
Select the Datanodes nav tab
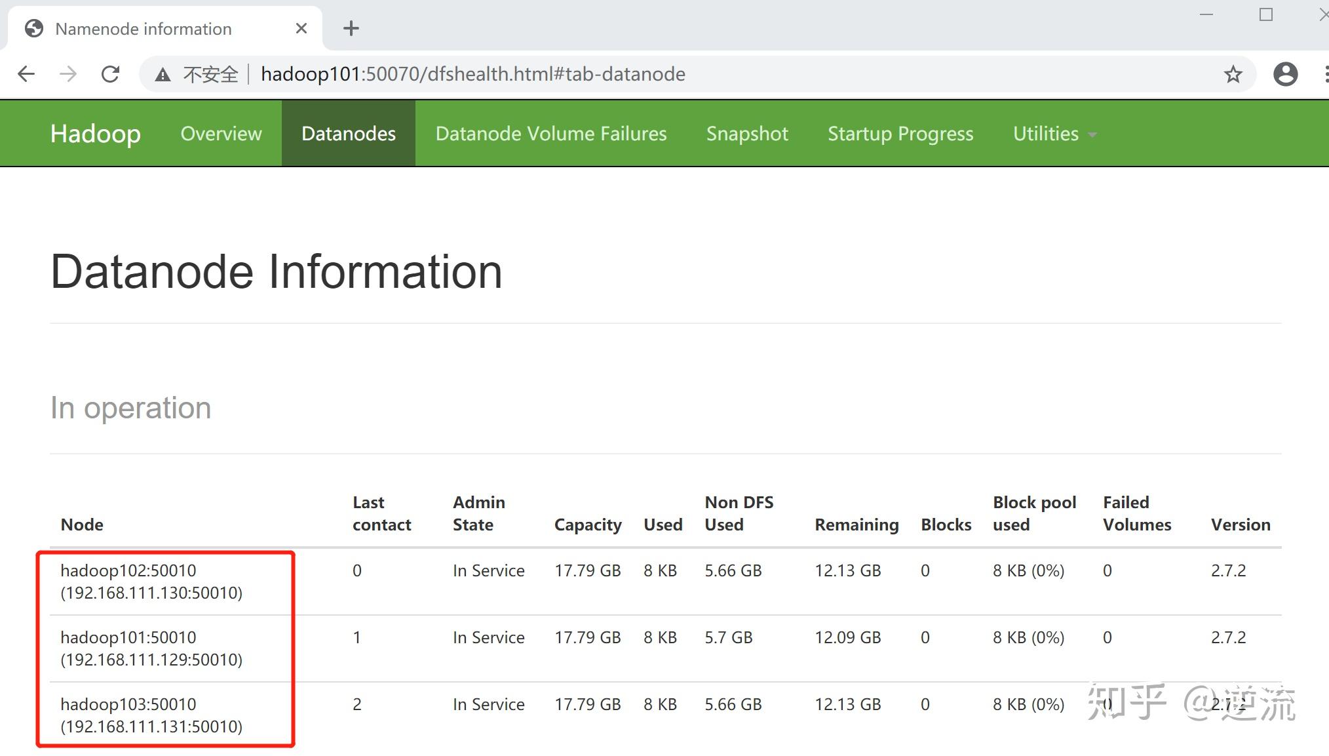(348, 134)
